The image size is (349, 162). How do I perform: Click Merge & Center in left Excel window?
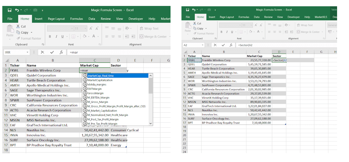click(153, 36)
